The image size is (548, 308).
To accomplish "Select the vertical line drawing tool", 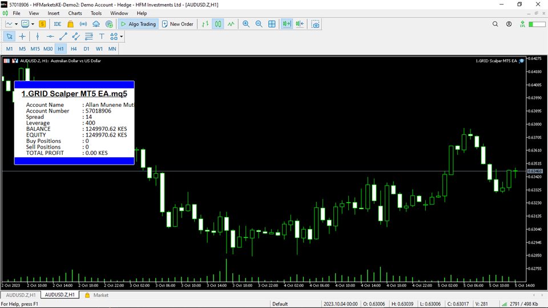I will [38, 37].
